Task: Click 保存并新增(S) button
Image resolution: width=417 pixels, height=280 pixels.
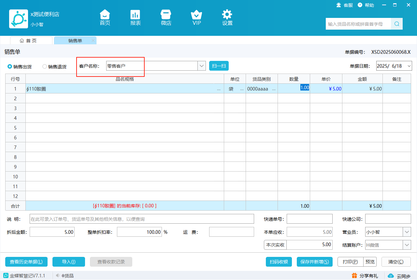Action: [315, 262]
